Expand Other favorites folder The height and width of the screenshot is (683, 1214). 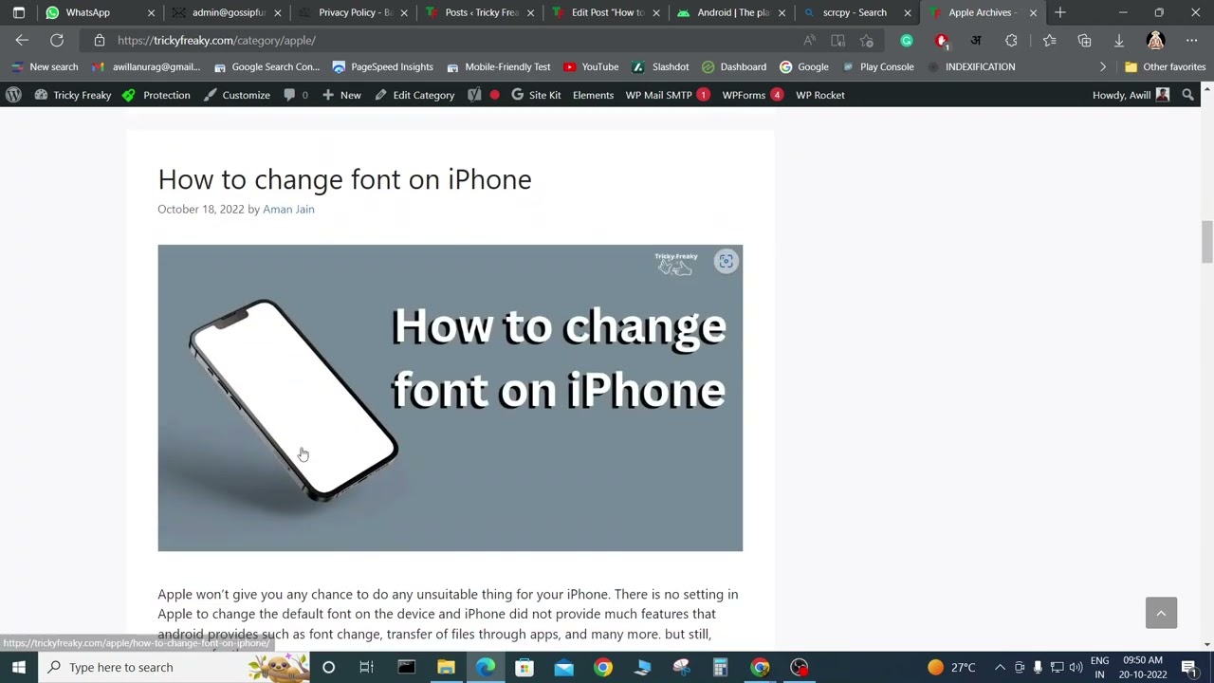pos(1165,66)
